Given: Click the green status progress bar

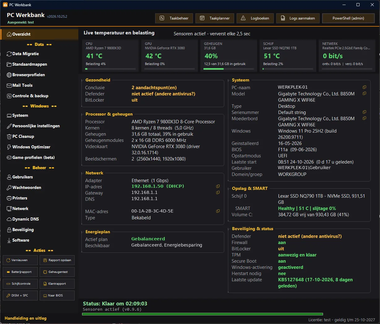Looking at the screenshot, I should point(203,314).
